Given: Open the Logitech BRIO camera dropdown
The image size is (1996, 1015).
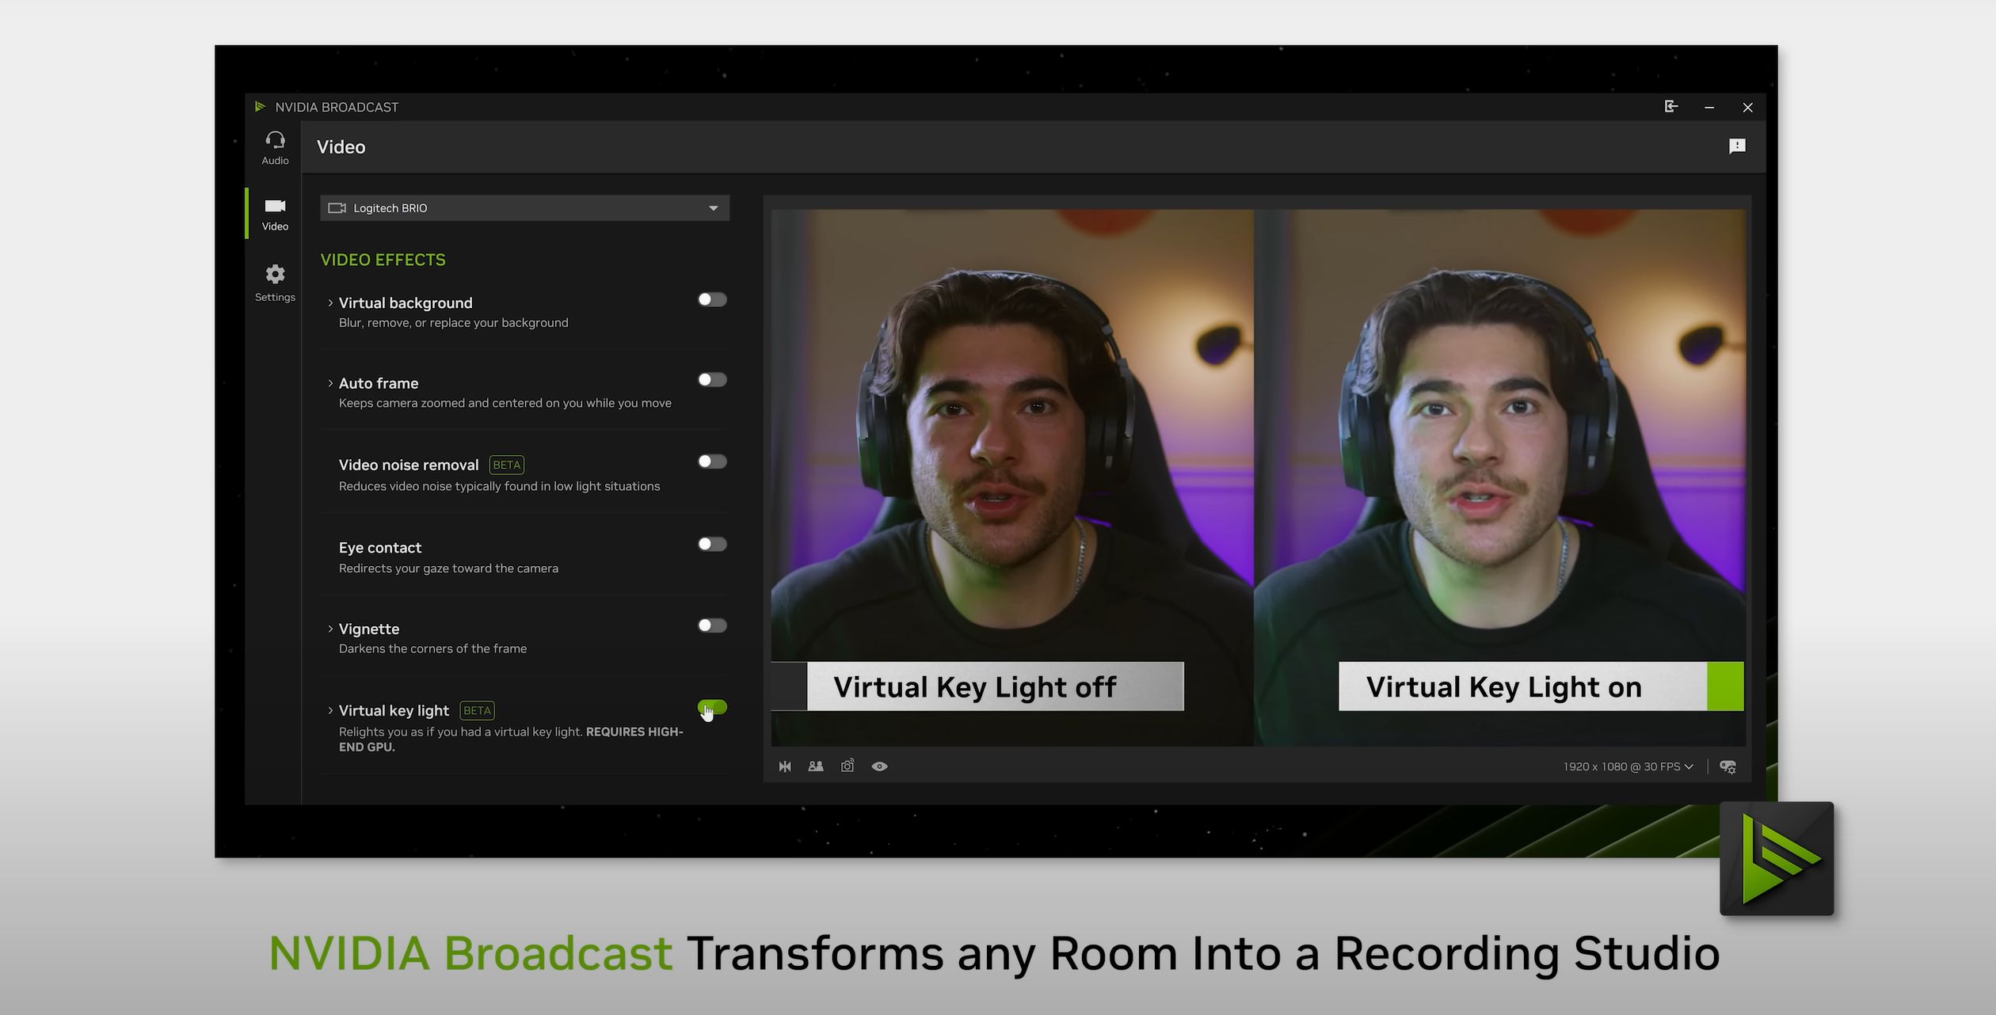Looking at the screenshot, I should tap(524, 208).
